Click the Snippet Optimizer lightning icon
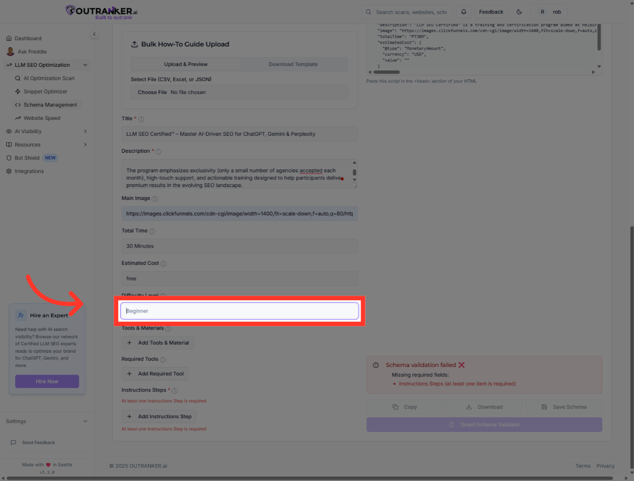 [18, 92]
